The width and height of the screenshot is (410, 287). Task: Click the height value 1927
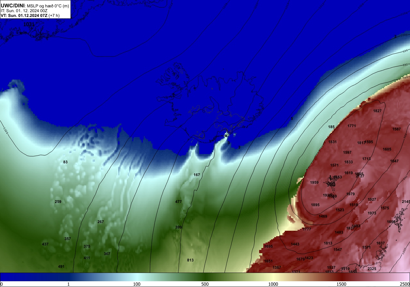pos(372,199)
